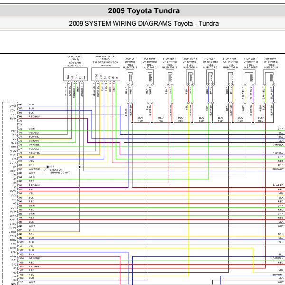
Task: Click the "(REAR OF ENGINE COMPT)" note
Action: 60,171
